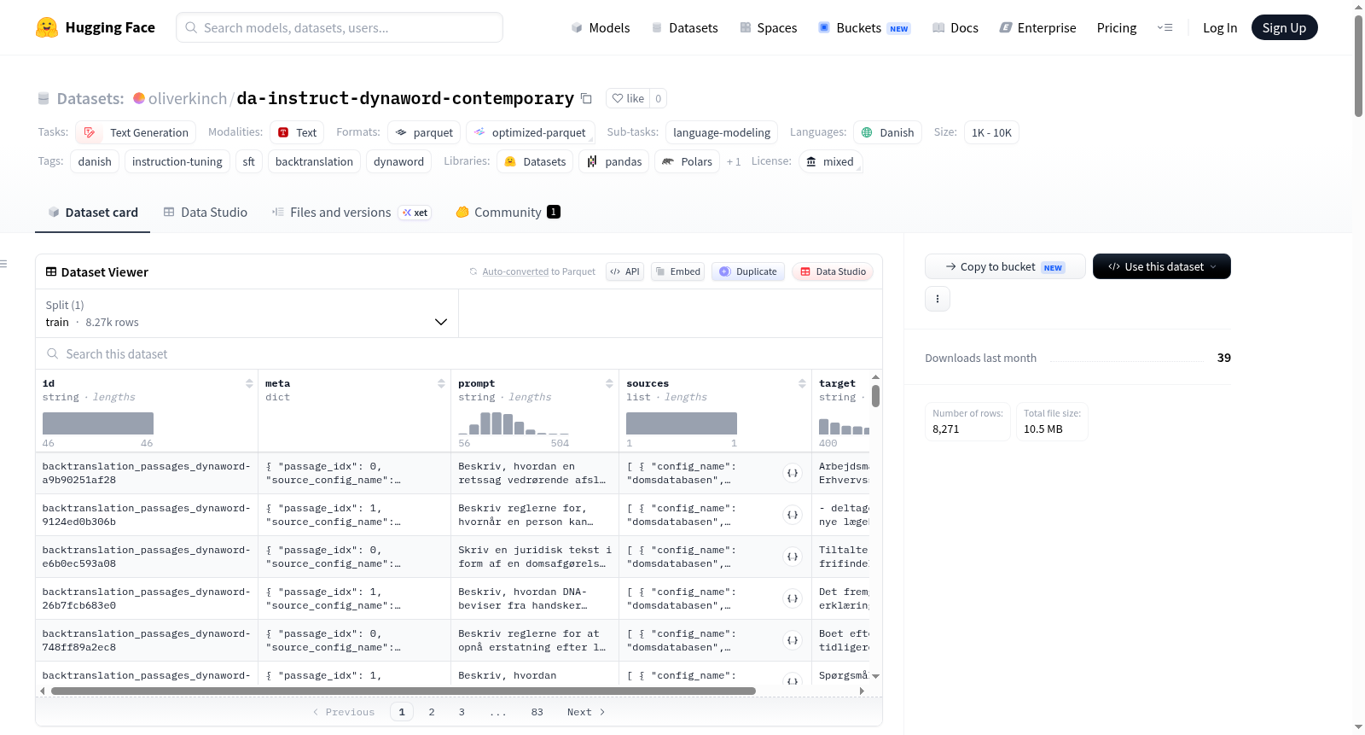Click the API button in Dataset Viewer
The width and height of the screenshot is (1365, 735).
pos(624,271)
